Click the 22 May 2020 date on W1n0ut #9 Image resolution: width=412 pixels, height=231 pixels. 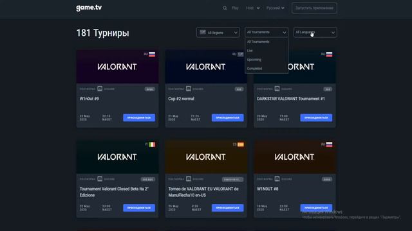click(x=85, y=117)
